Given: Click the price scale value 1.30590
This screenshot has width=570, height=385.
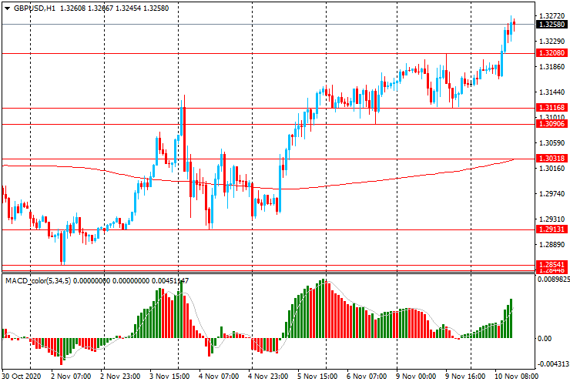Looking at the screenshot, I should pyautogui.click(x=552, y=143).
